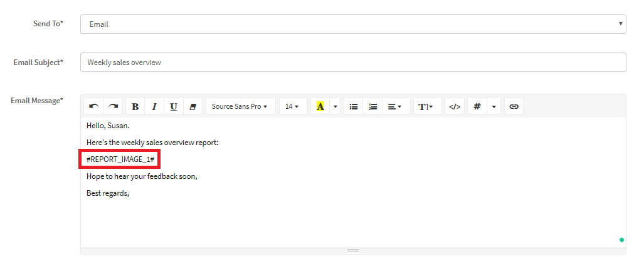Insert an ordered numbered list
This screenshot has width=639, height=257.
tap(372, 106)
